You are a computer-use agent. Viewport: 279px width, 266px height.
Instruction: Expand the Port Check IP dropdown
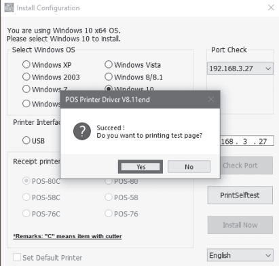[240, 69]
